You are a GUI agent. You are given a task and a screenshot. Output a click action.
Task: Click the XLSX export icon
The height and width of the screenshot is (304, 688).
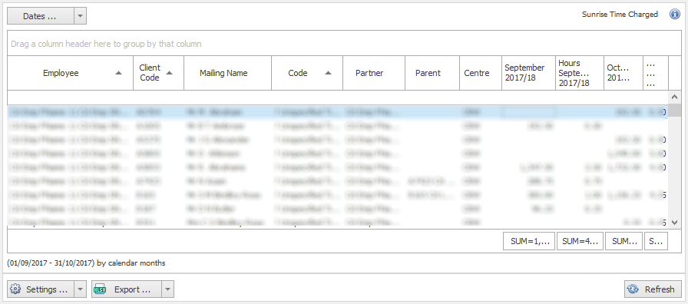click(100, 289)
